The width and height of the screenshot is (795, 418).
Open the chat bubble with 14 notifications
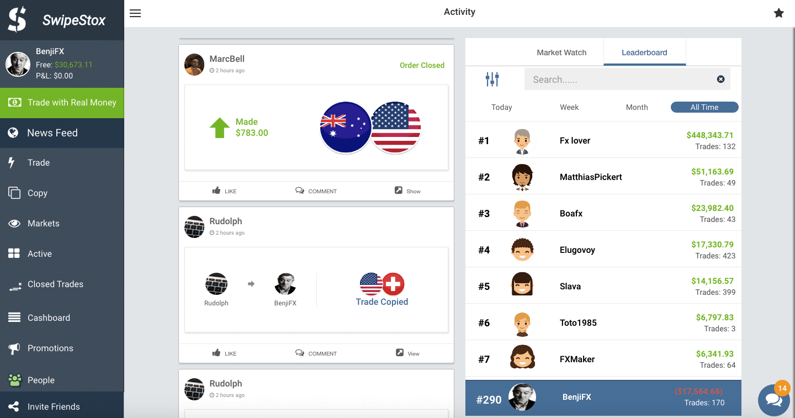pos(774,399)
